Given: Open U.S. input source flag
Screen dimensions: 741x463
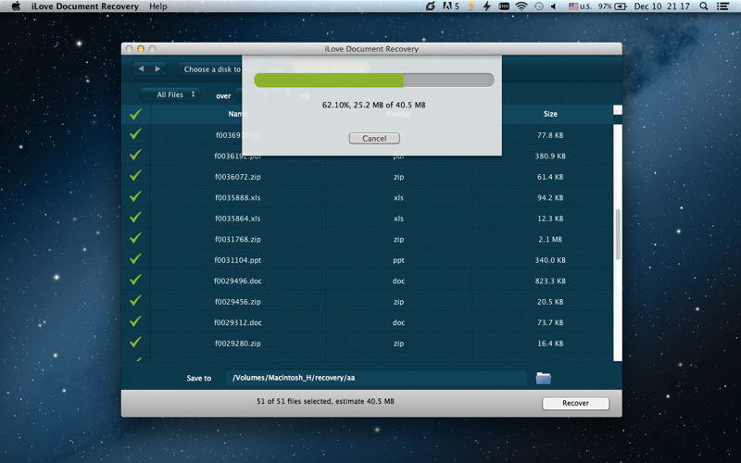Looking at the screenshot, I should click(580, 6).
